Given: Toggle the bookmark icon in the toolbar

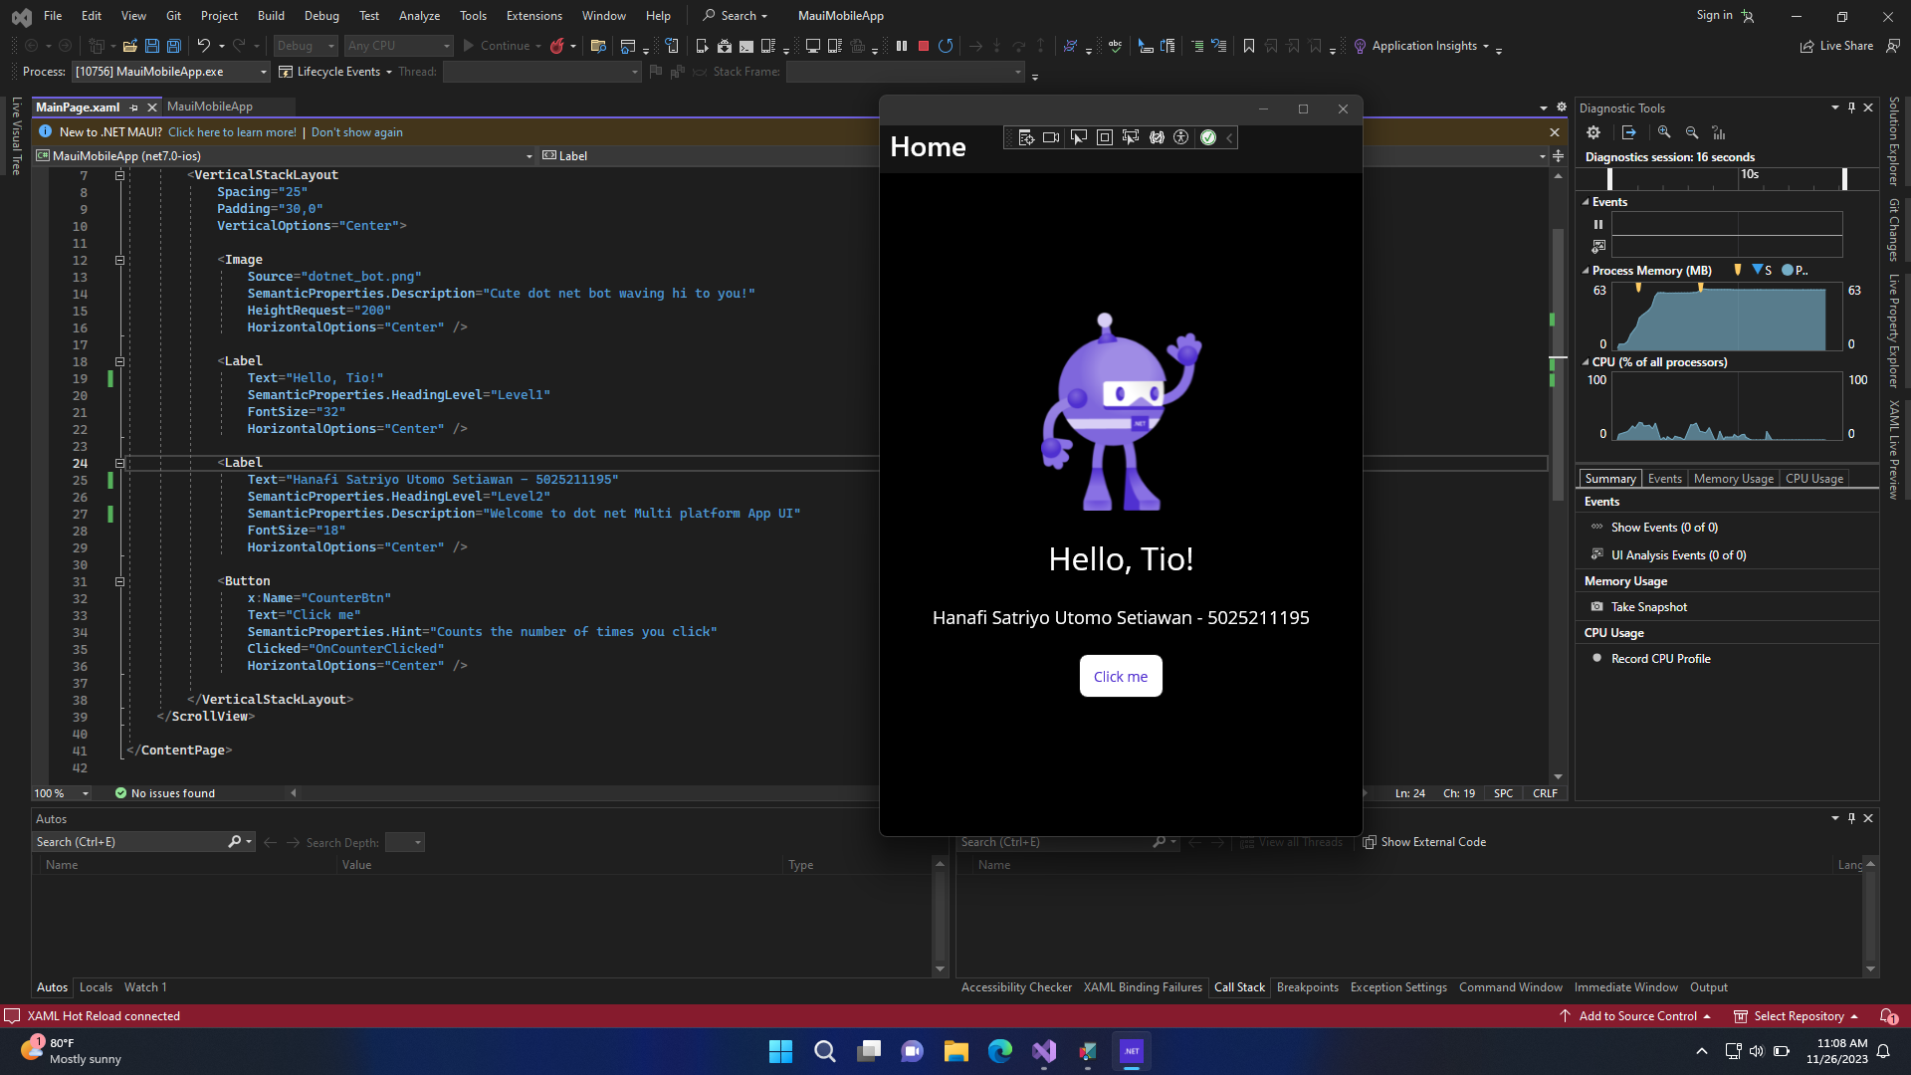Looking at the screenshot, I should [x=1249, y=46].
